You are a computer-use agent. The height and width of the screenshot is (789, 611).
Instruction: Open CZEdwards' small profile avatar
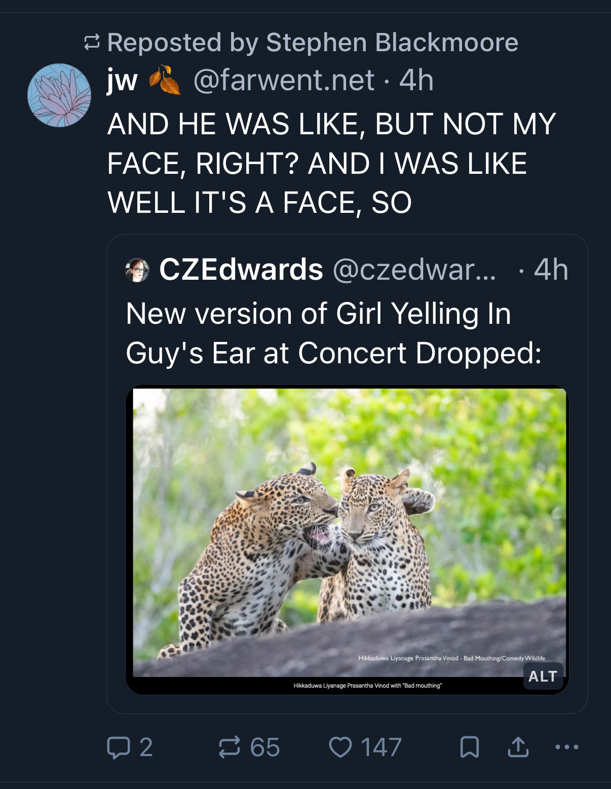click(x=137, y=270)
